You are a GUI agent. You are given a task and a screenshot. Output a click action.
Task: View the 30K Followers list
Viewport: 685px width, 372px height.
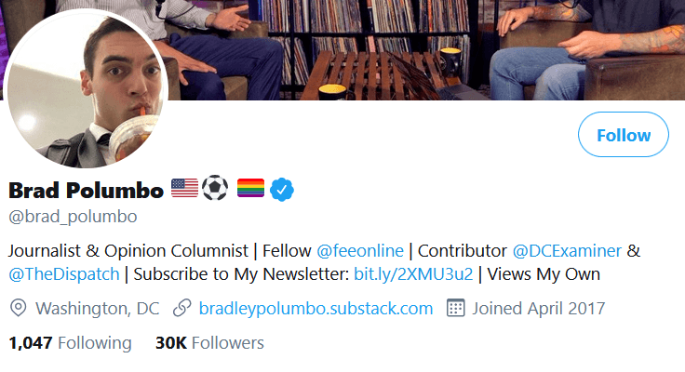tap(209, 343)
